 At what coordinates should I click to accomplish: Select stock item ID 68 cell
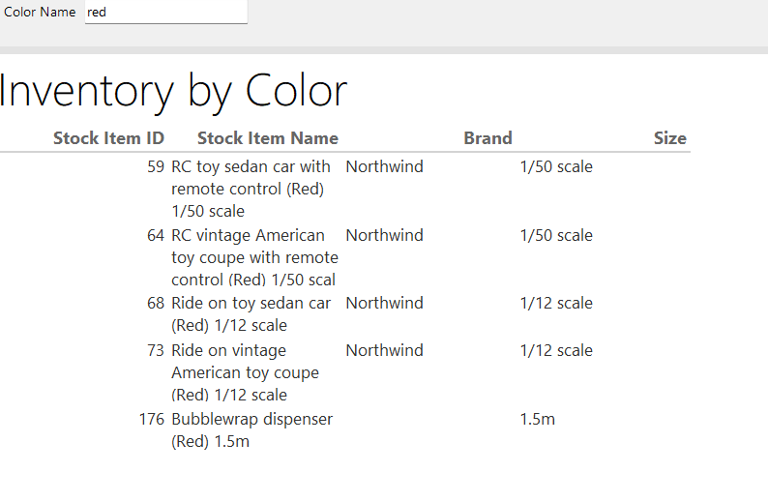pyautogui.click(x=155, y=303)
